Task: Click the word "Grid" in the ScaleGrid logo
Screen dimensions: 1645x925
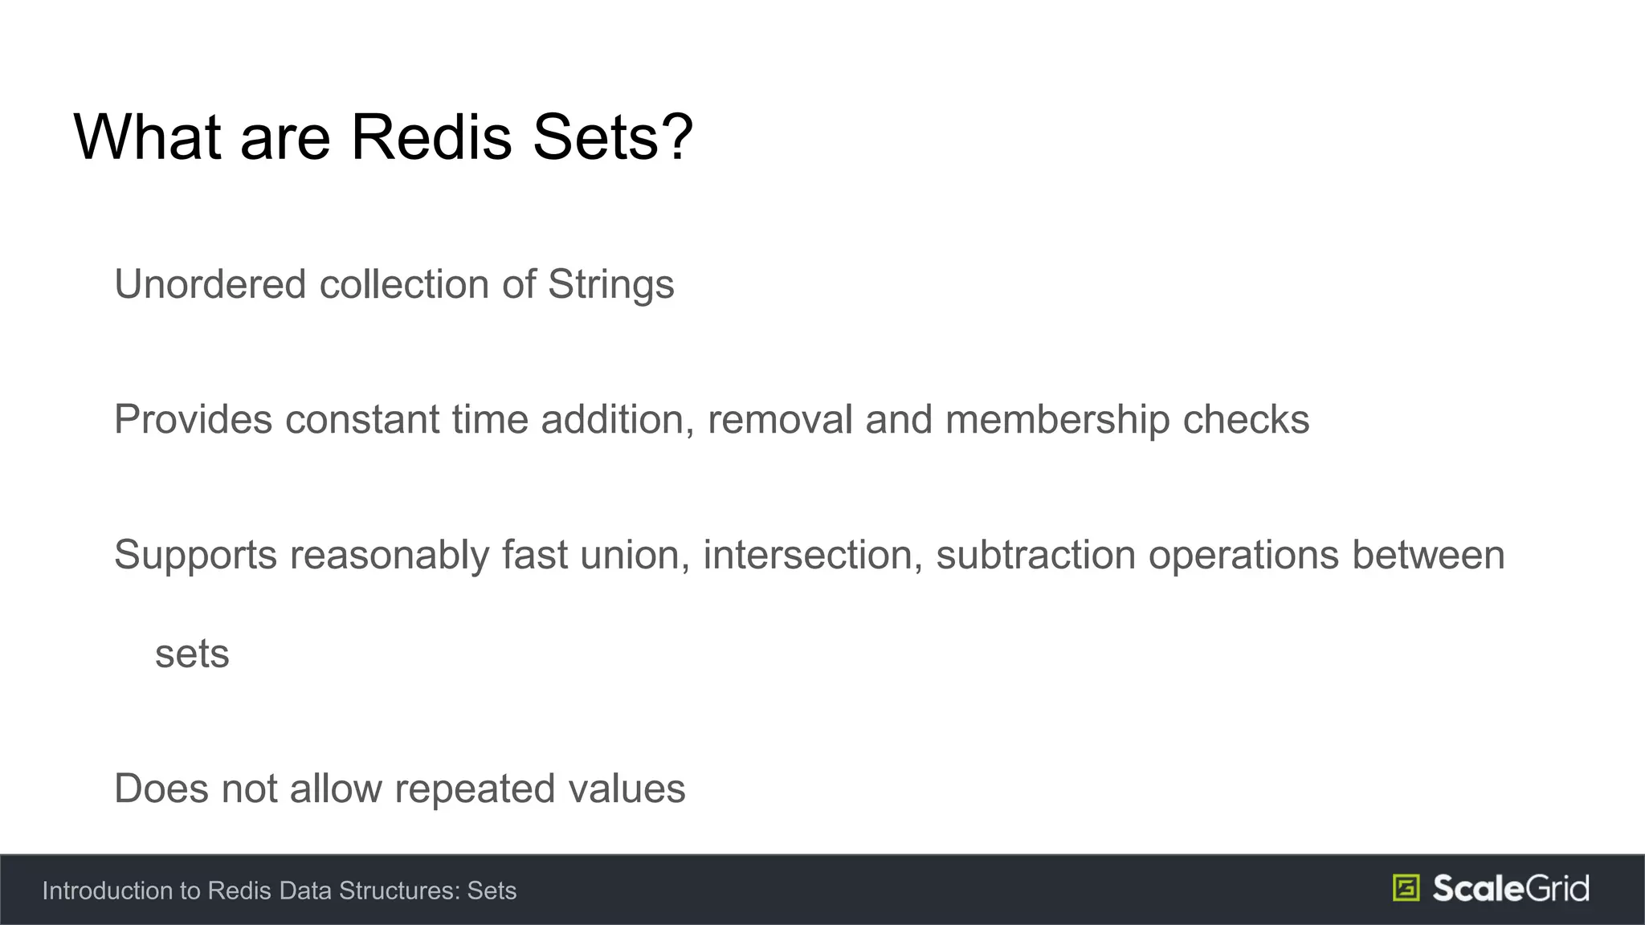Action: (x=1557, y=888)
